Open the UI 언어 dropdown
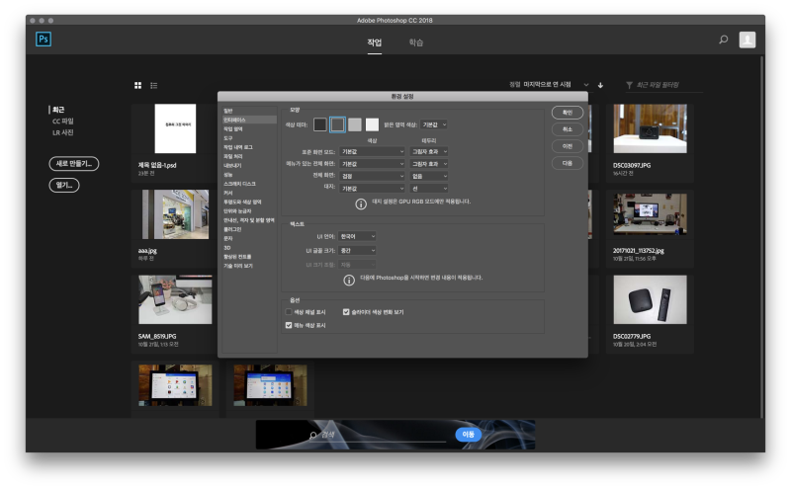Viewport: 791px width, 489px height. 357,236
